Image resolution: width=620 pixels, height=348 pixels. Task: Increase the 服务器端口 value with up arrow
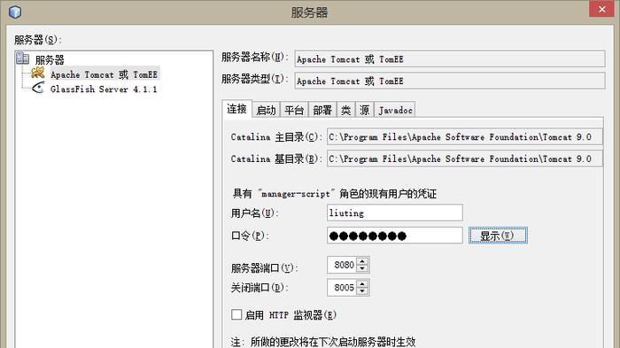tap(362, 261)
